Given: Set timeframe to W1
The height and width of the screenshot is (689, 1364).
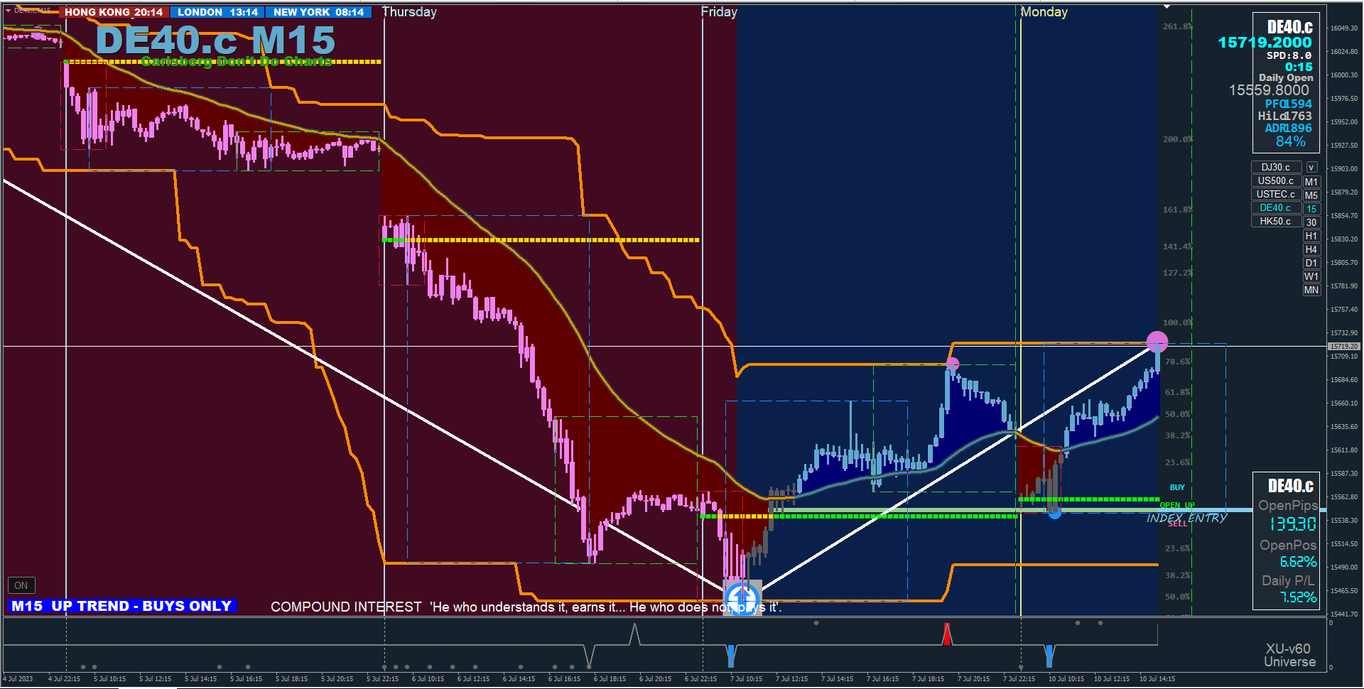Looking at the screenshot, I should pyautogui.click(x=1311, y=276).
